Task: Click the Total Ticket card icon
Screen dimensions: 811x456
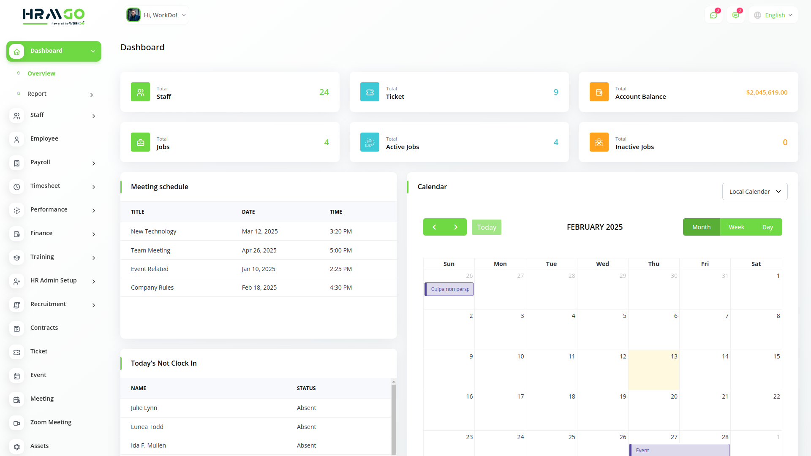Action: coord(370,92)
